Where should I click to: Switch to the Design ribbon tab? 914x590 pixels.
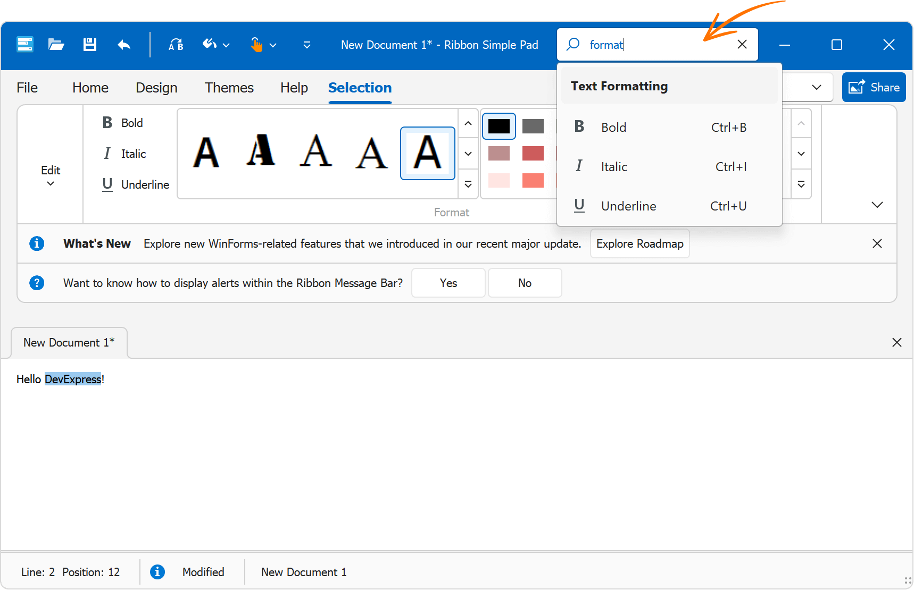pos(156,87)
